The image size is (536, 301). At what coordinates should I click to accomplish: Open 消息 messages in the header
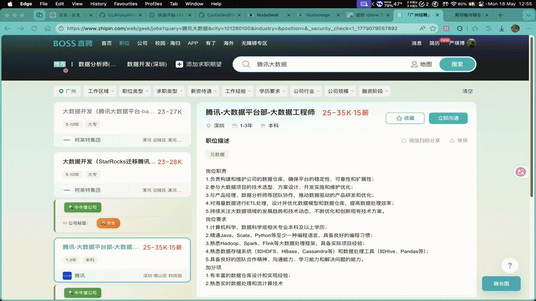417,43
